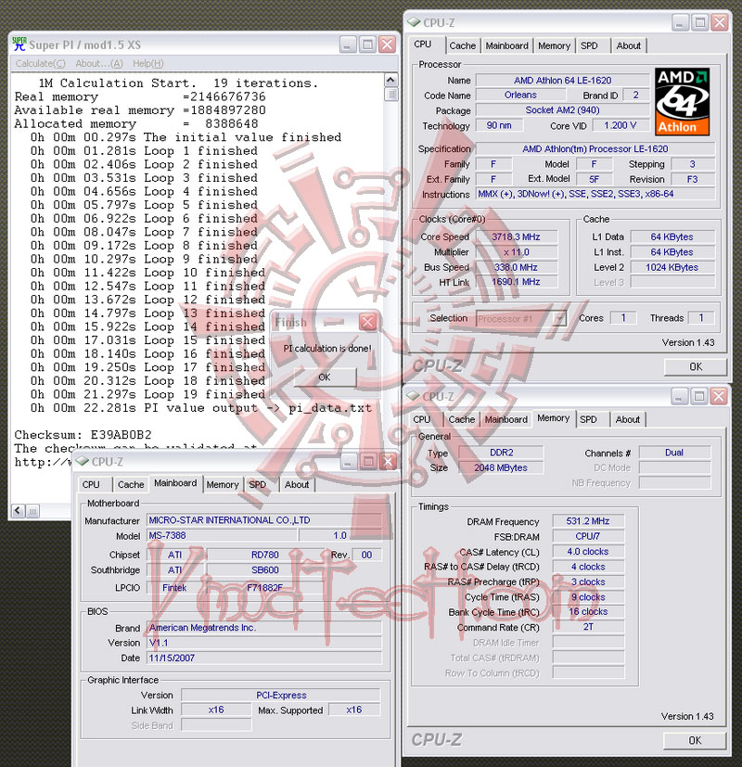Click the CPU-Z icon in Memory window title

[413, 396]
